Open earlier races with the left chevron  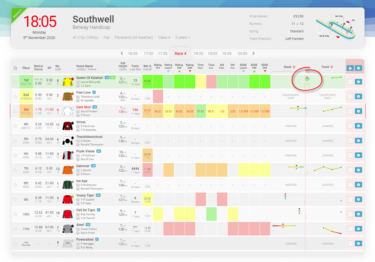point(122,53)
